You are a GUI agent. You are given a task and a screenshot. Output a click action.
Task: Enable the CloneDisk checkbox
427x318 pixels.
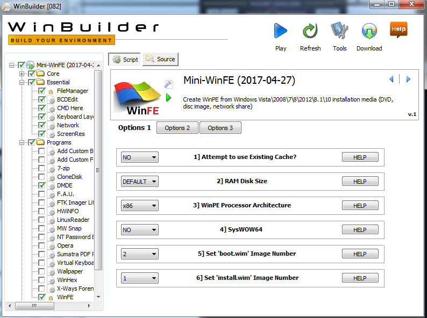[41, 177]
